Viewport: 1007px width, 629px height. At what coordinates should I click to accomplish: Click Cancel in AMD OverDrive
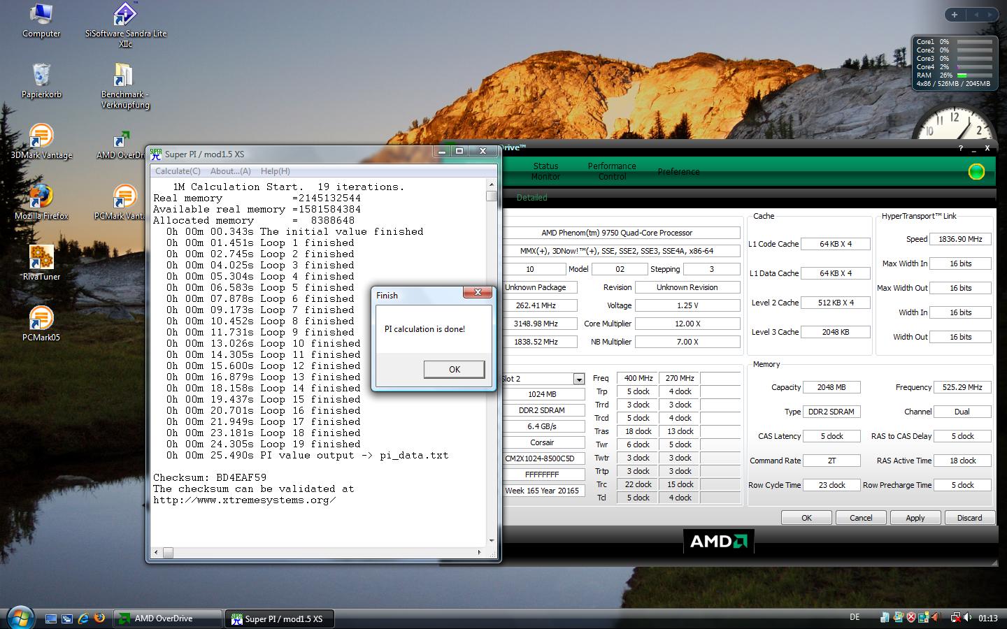tap(861, 518)
